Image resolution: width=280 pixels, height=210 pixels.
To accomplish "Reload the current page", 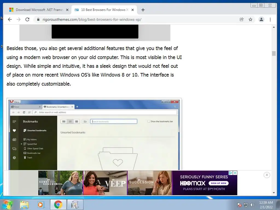I will [27, 19].
